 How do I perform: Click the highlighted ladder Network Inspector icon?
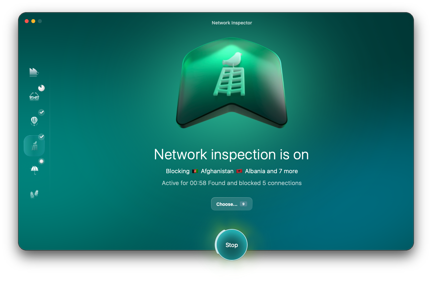34,145
